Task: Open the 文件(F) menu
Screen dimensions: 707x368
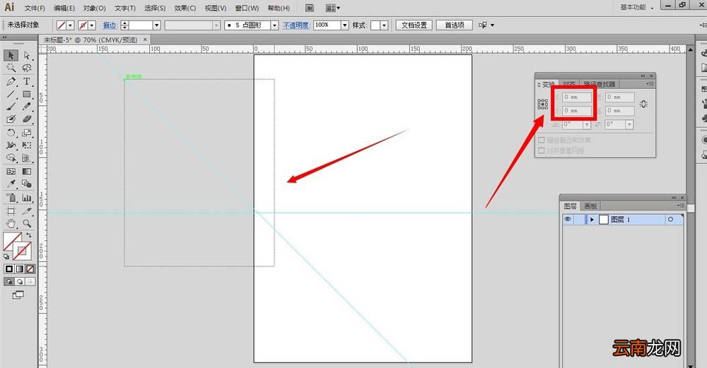Action: tap(35, 8)
